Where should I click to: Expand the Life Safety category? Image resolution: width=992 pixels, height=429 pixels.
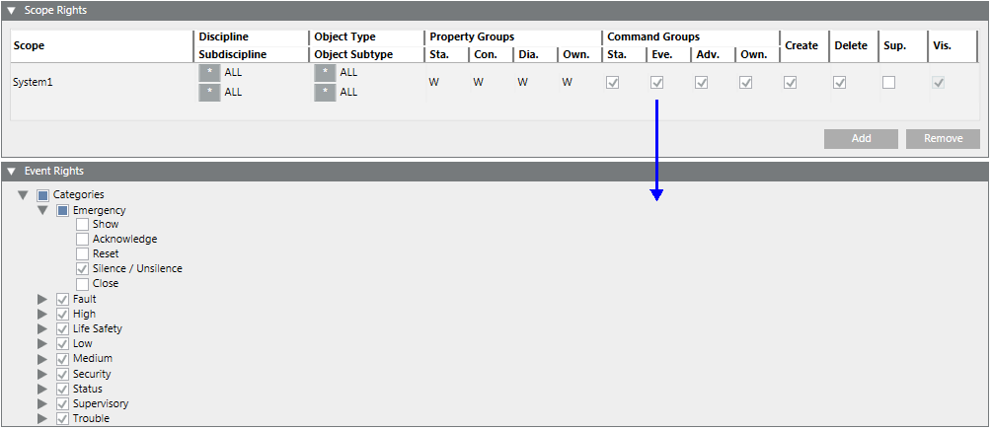43,328
